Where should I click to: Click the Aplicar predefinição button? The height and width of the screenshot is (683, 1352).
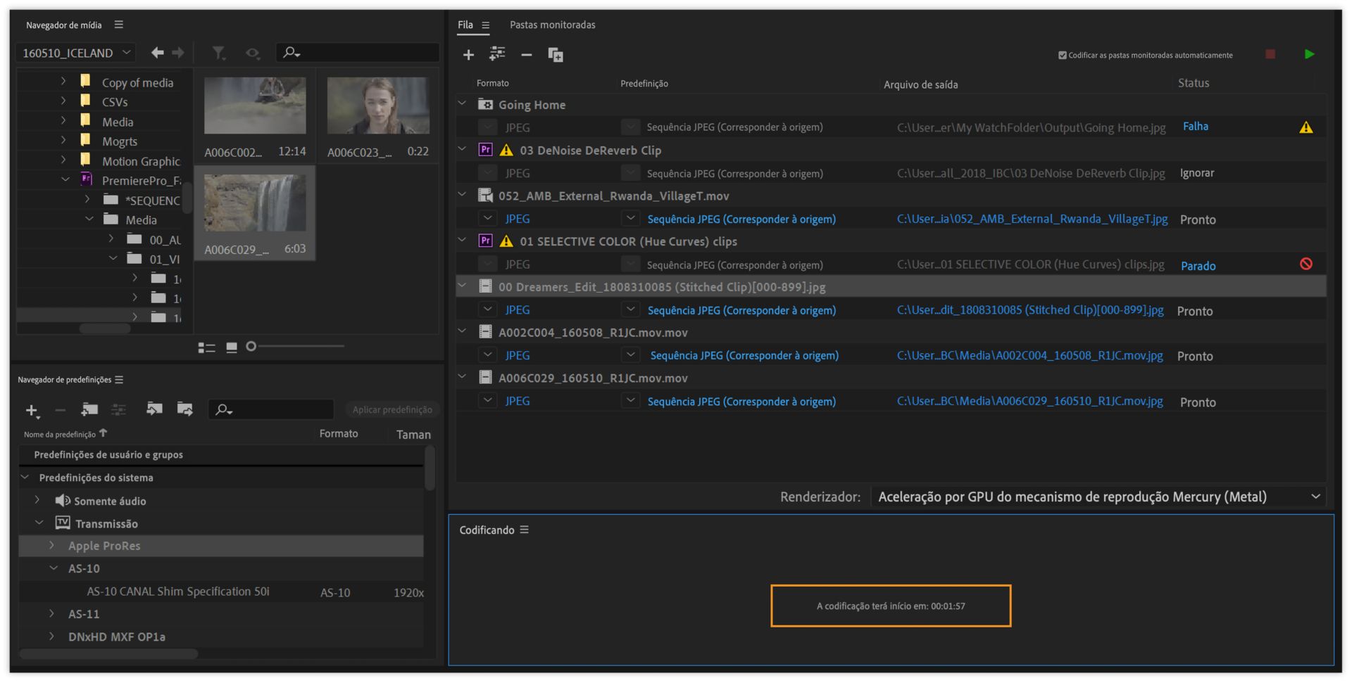(392, 409)
